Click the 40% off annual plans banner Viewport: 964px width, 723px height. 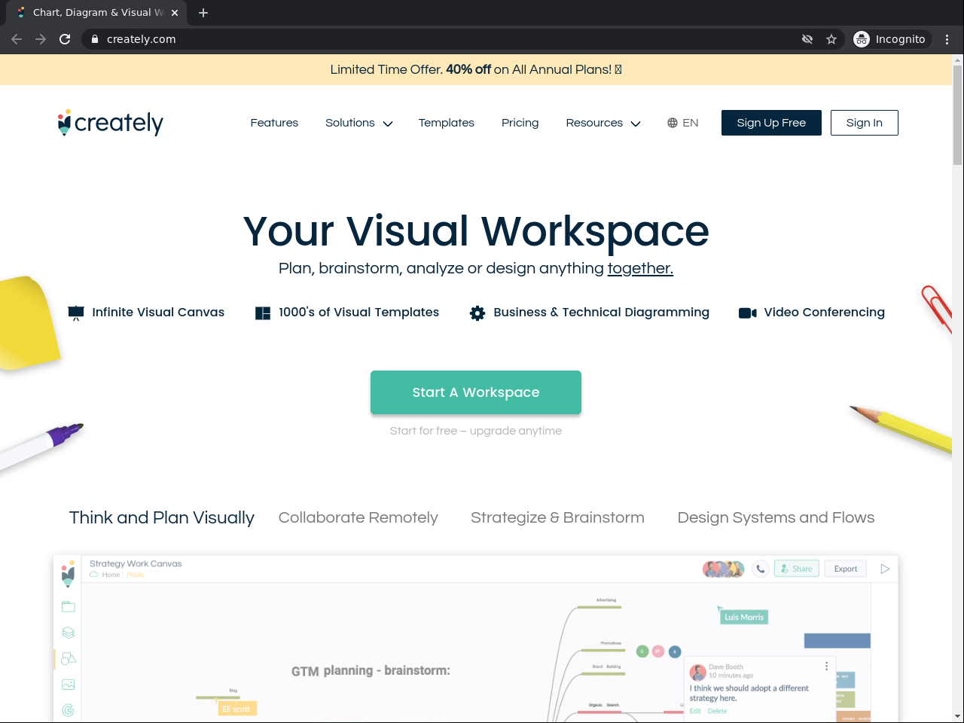pos(476,69)
